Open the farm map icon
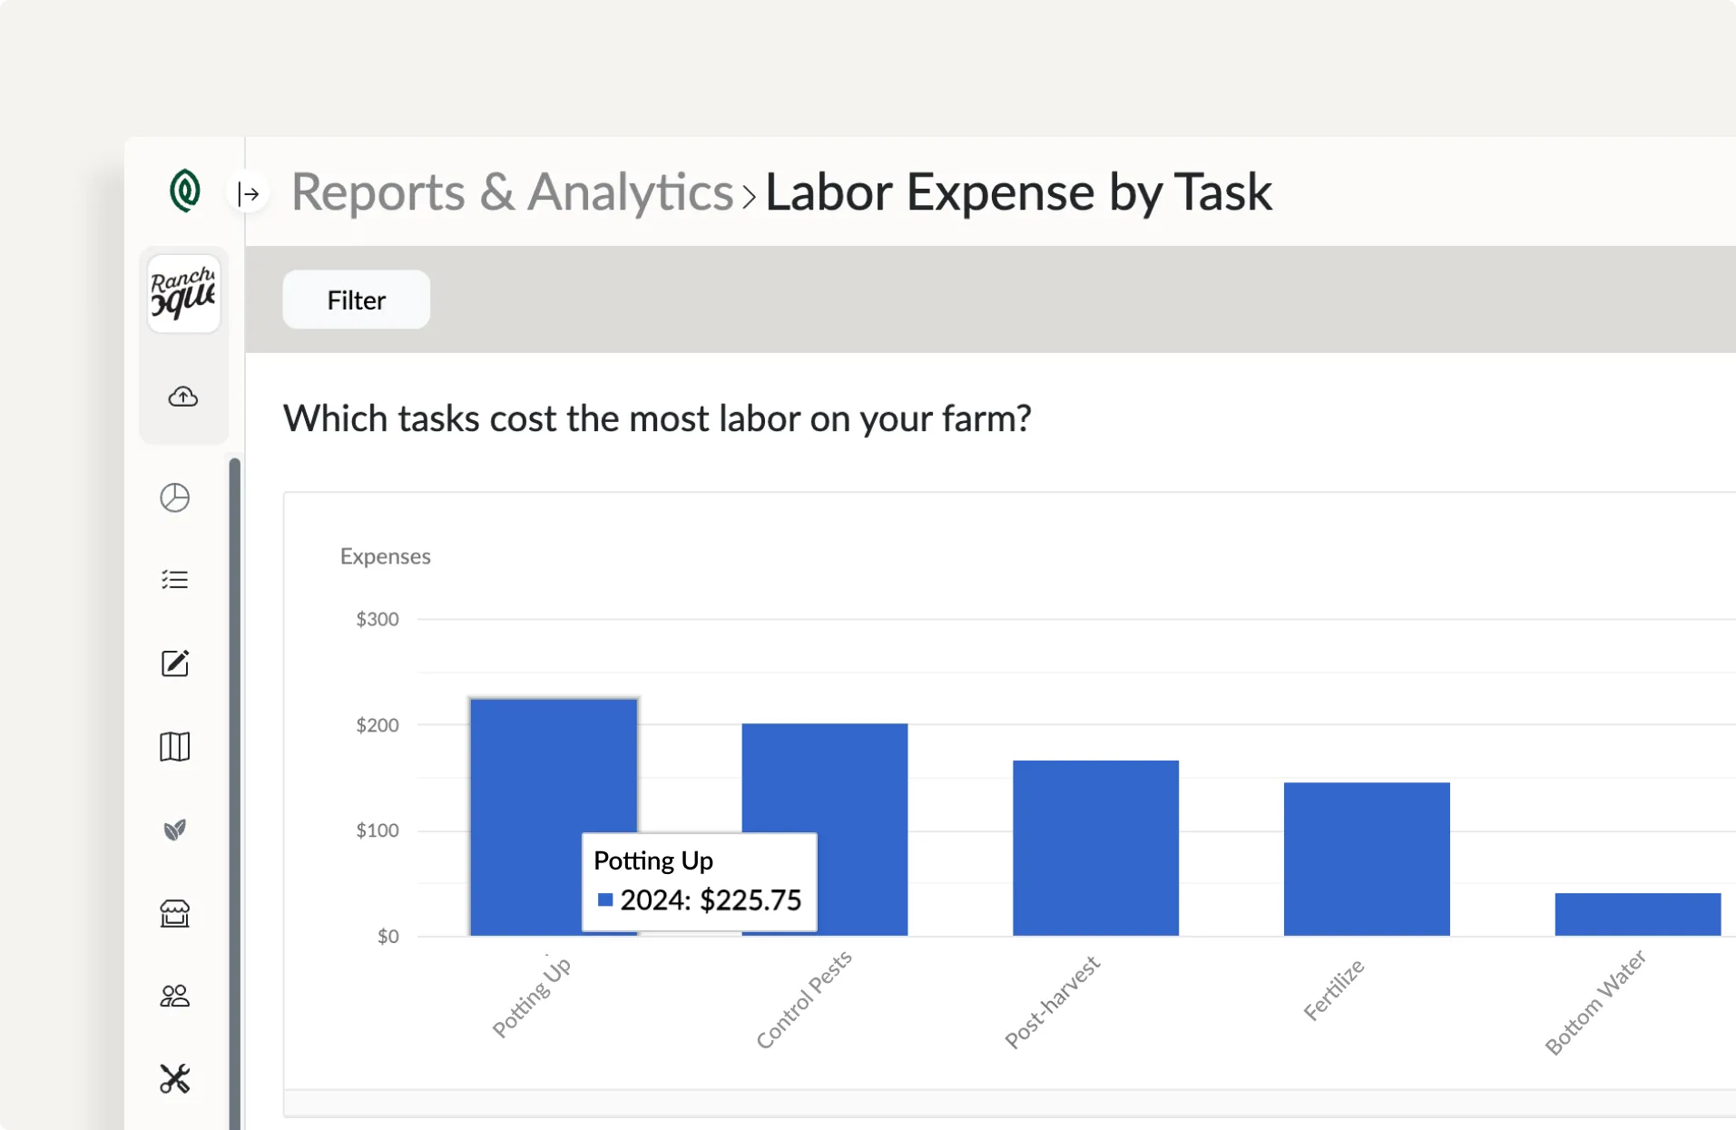 tap(174, 746)
